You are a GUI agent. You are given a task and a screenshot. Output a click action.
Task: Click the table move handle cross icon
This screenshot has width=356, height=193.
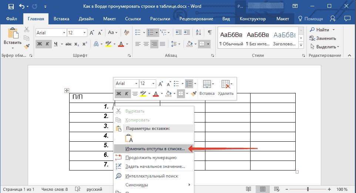pos(67,90)
